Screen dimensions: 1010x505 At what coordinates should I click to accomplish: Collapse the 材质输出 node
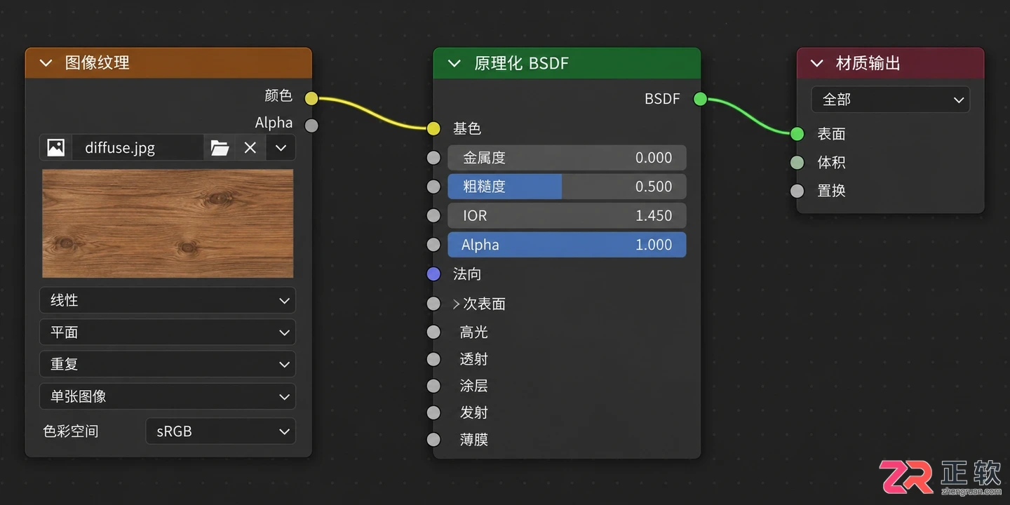[x=817, y=63]
